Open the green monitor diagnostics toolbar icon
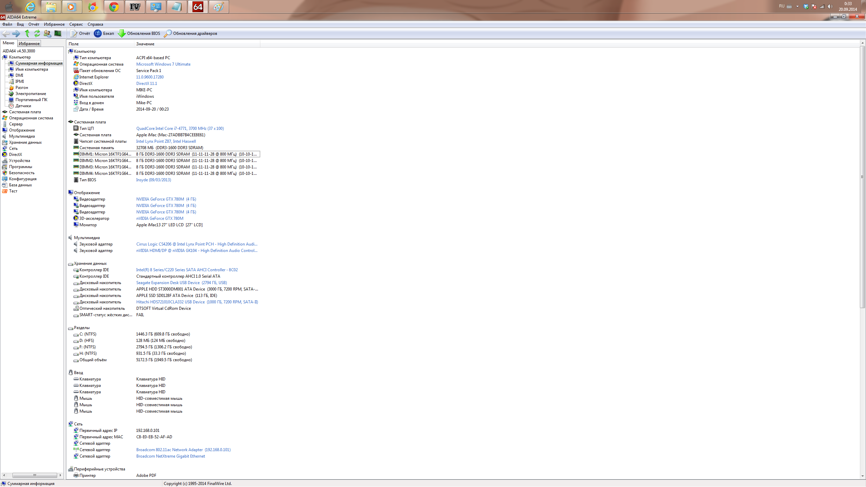 pyautogui.click(x=58, y=33)
